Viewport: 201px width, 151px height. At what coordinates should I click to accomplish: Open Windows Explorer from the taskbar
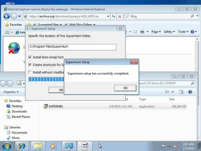(x=38, y=146)
